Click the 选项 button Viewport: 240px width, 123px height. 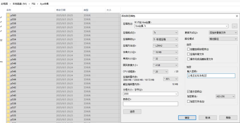(x=132, y=111)
